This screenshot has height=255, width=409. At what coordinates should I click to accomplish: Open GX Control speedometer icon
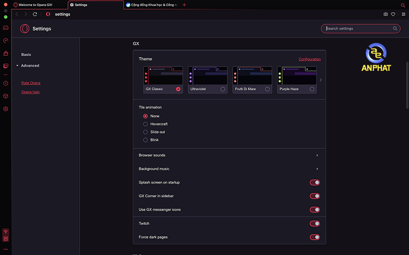coord(6,40)
